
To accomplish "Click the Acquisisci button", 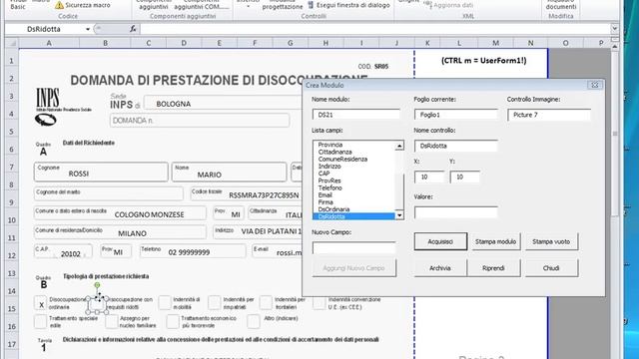I will (440, 241).
